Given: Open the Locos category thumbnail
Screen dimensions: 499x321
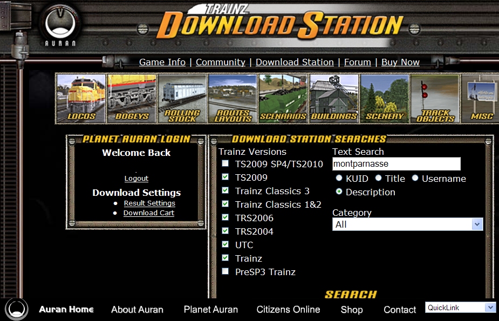Looking at the screenshot, I should point(81,99).
